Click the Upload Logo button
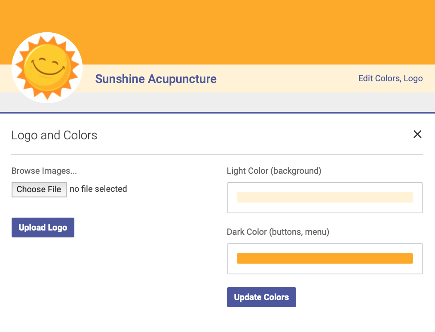This screenshot has height=332, width=435. [x=43, y=227]
